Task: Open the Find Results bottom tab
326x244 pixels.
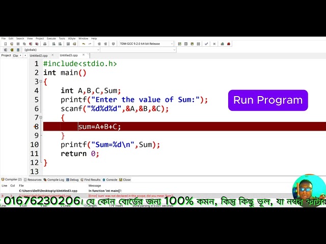Action: (x=91, y=179)
